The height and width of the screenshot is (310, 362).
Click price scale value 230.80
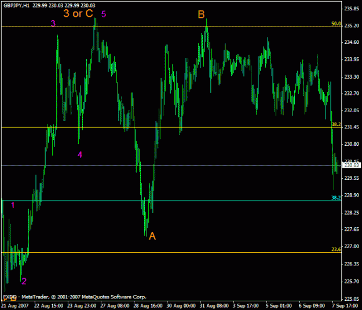pyautogui.click(x=352, y=144)
